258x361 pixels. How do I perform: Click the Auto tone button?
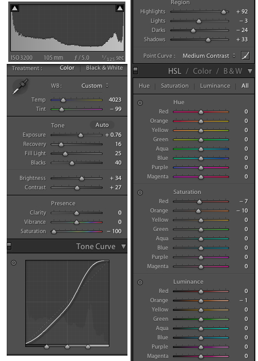102,125
